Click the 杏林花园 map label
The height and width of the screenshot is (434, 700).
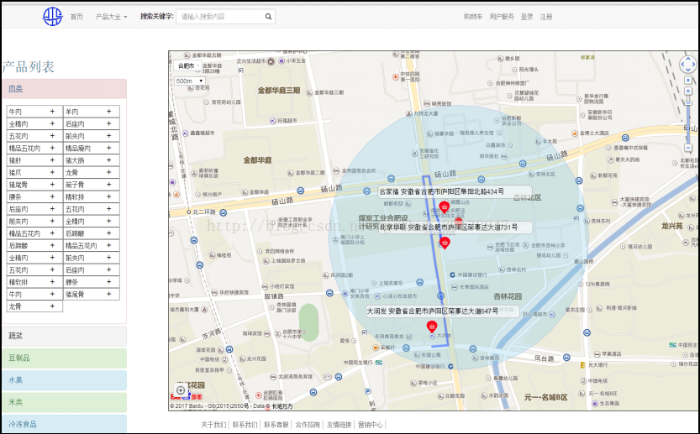click(508, 296)
